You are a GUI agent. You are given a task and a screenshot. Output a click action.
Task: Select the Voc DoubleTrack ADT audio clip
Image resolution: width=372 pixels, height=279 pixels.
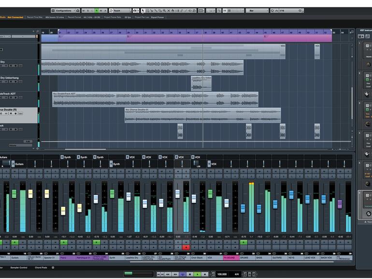tap(155, 99)
